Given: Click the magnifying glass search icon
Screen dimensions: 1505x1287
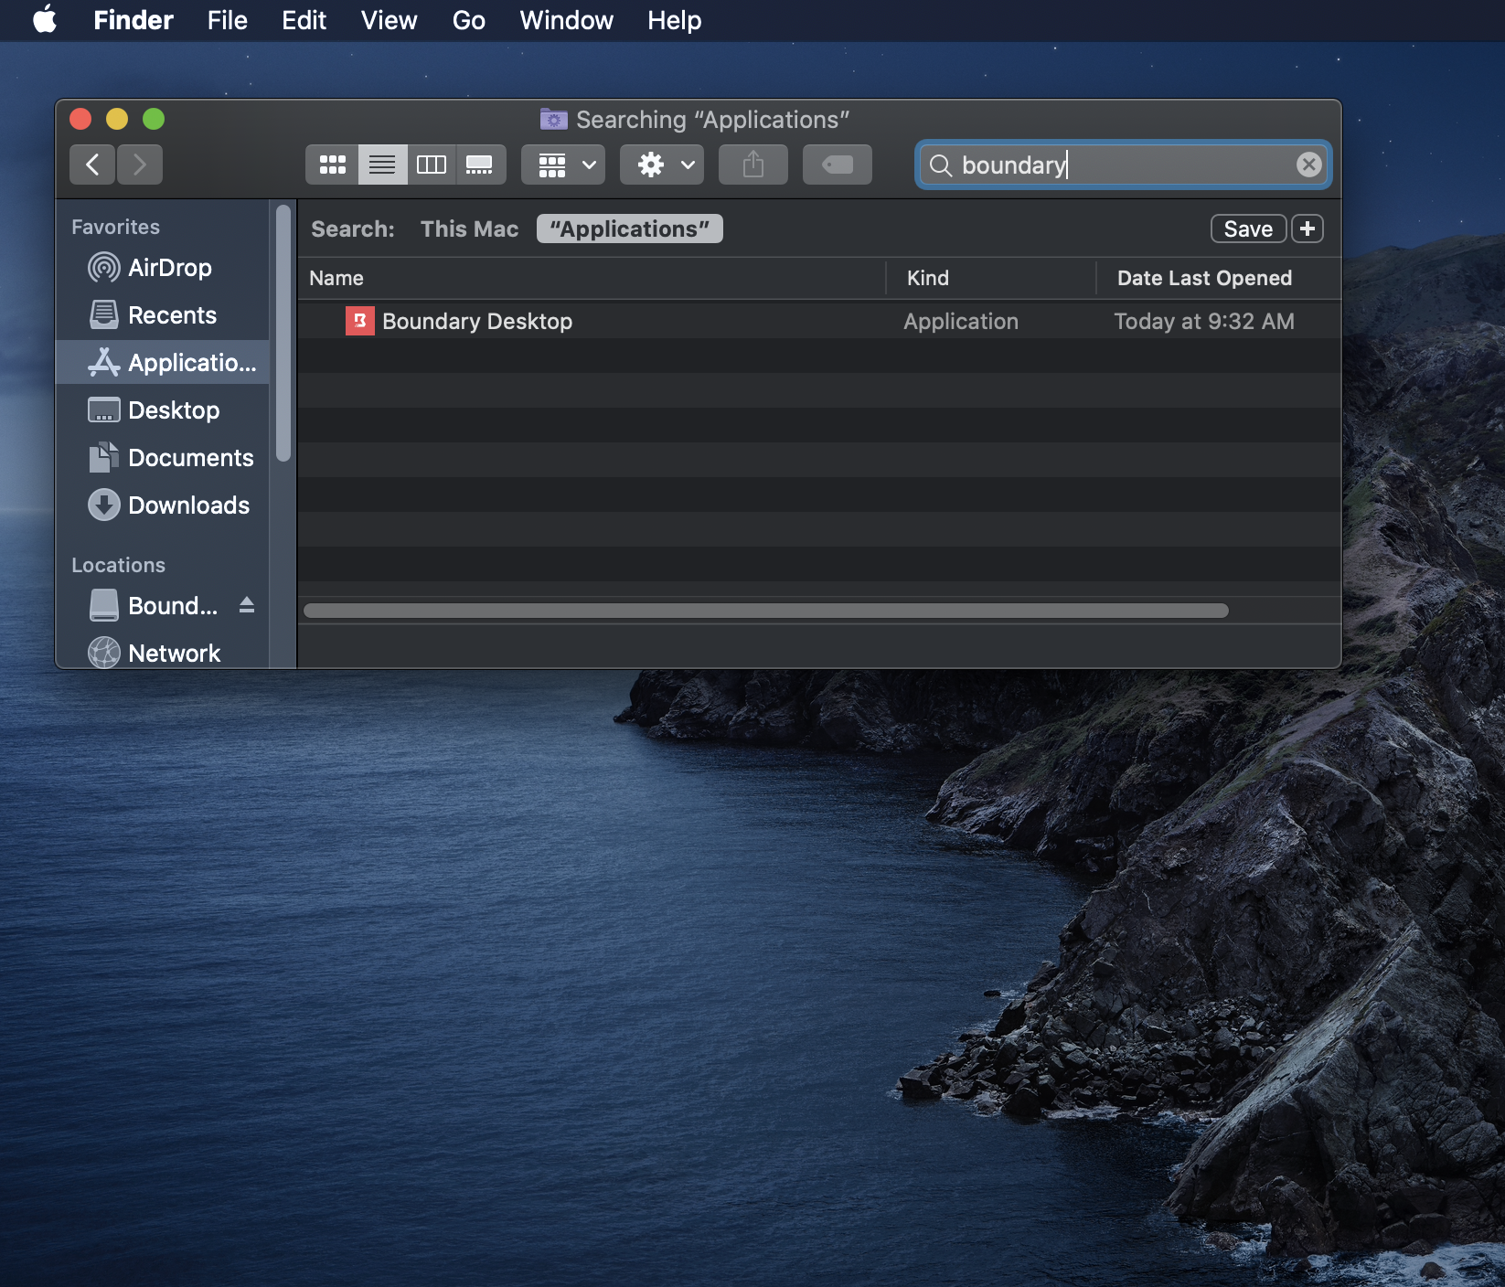Looking at the screenshot, I should [x=941, y=165].
